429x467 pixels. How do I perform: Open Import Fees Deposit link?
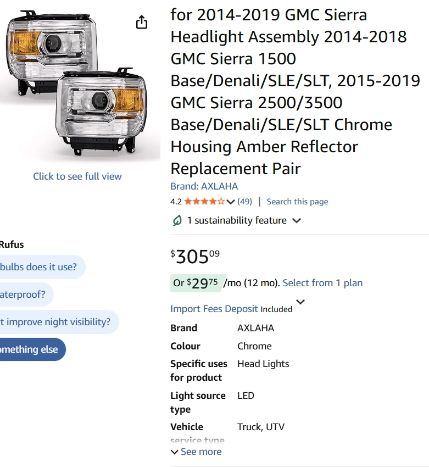214,309
